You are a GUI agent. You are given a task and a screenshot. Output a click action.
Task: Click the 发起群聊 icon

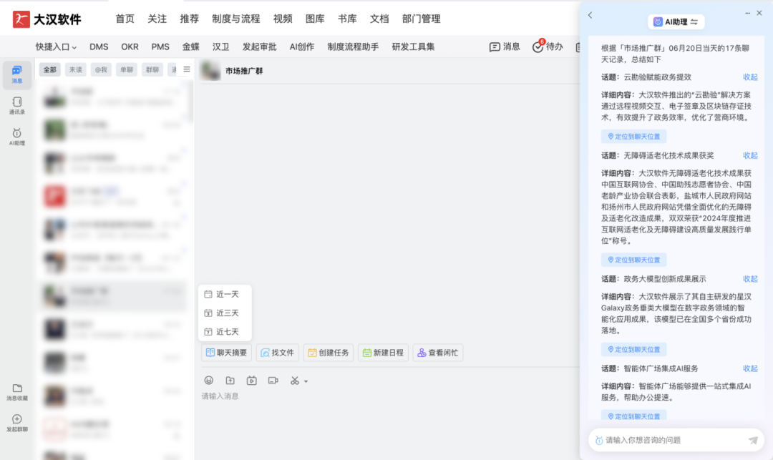(x=16, y=421)
